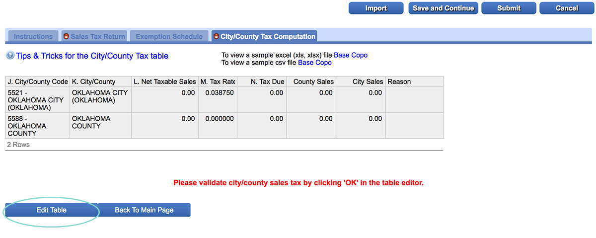Click the OKLAHOMA CITY (OKLAHOMA) name cell
This screenshot has height=238, width=596.
click(100, 100)
